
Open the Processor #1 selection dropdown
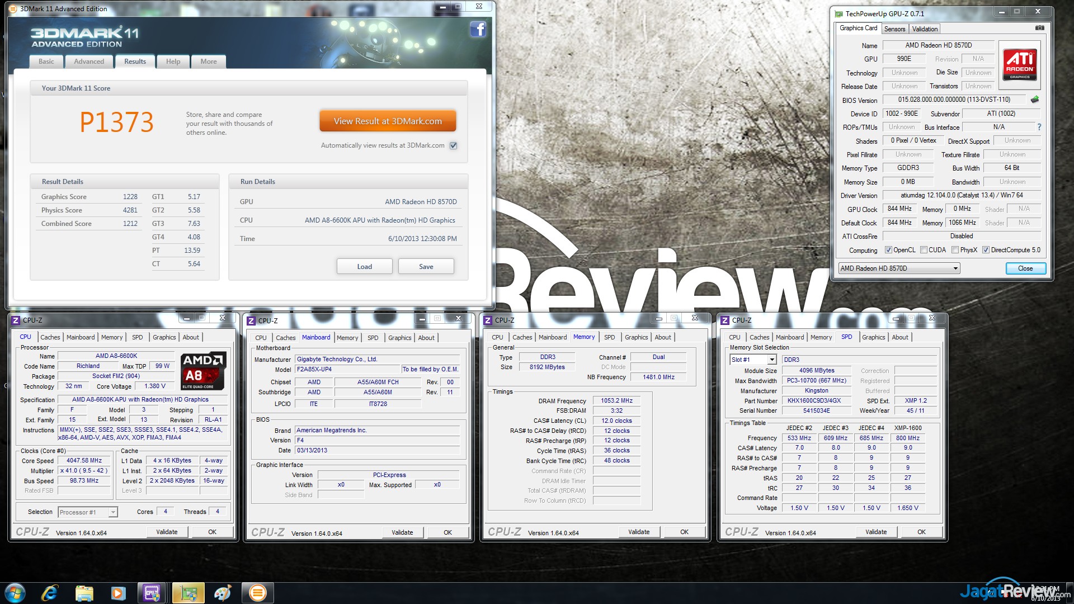coord(113,512)
